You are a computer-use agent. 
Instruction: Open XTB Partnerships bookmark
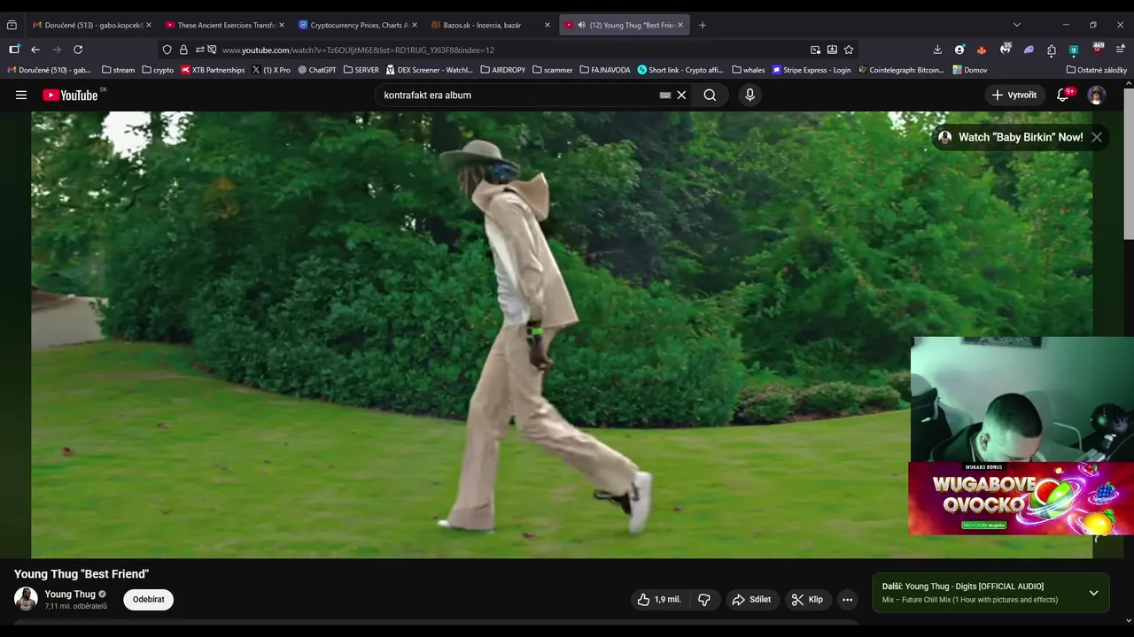tap(213, 70)
